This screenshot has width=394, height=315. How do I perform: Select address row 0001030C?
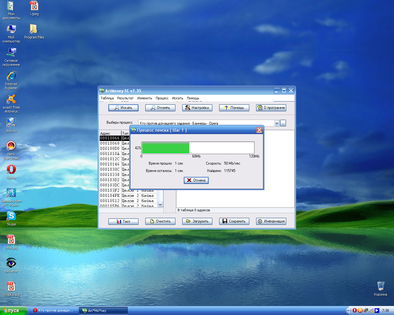(115, 169)
